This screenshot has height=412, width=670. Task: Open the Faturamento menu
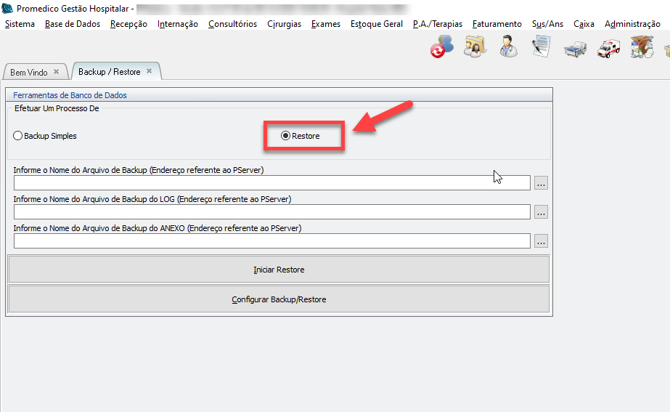497,24
